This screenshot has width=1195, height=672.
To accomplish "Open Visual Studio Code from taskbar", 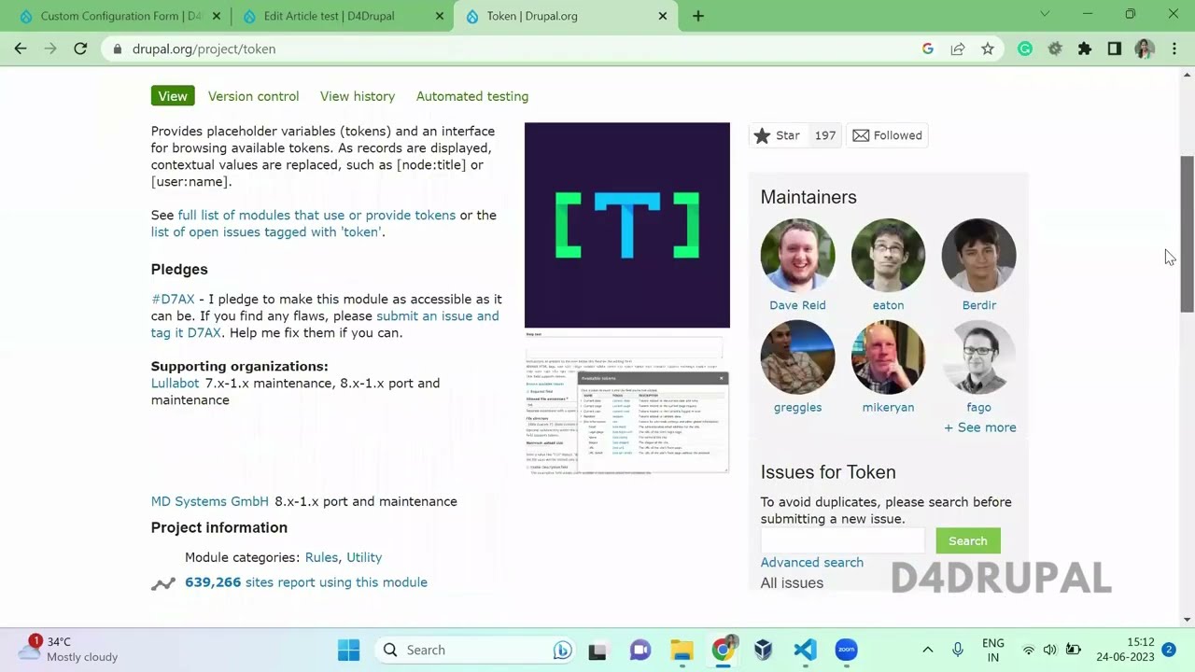I will point(805,650).
